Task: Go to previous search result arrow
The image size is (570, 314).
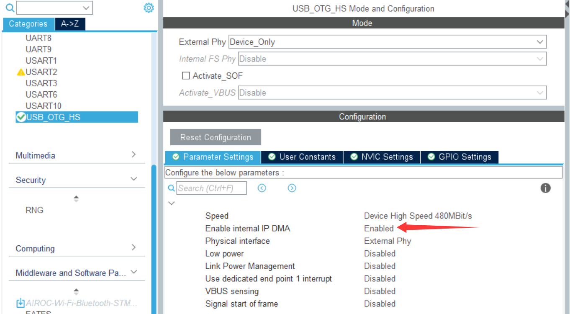Action: pos(262,188)
